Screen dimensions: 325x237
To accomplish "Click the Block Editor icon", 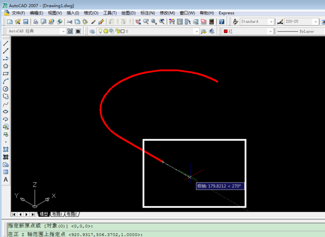I will point(101,22).
